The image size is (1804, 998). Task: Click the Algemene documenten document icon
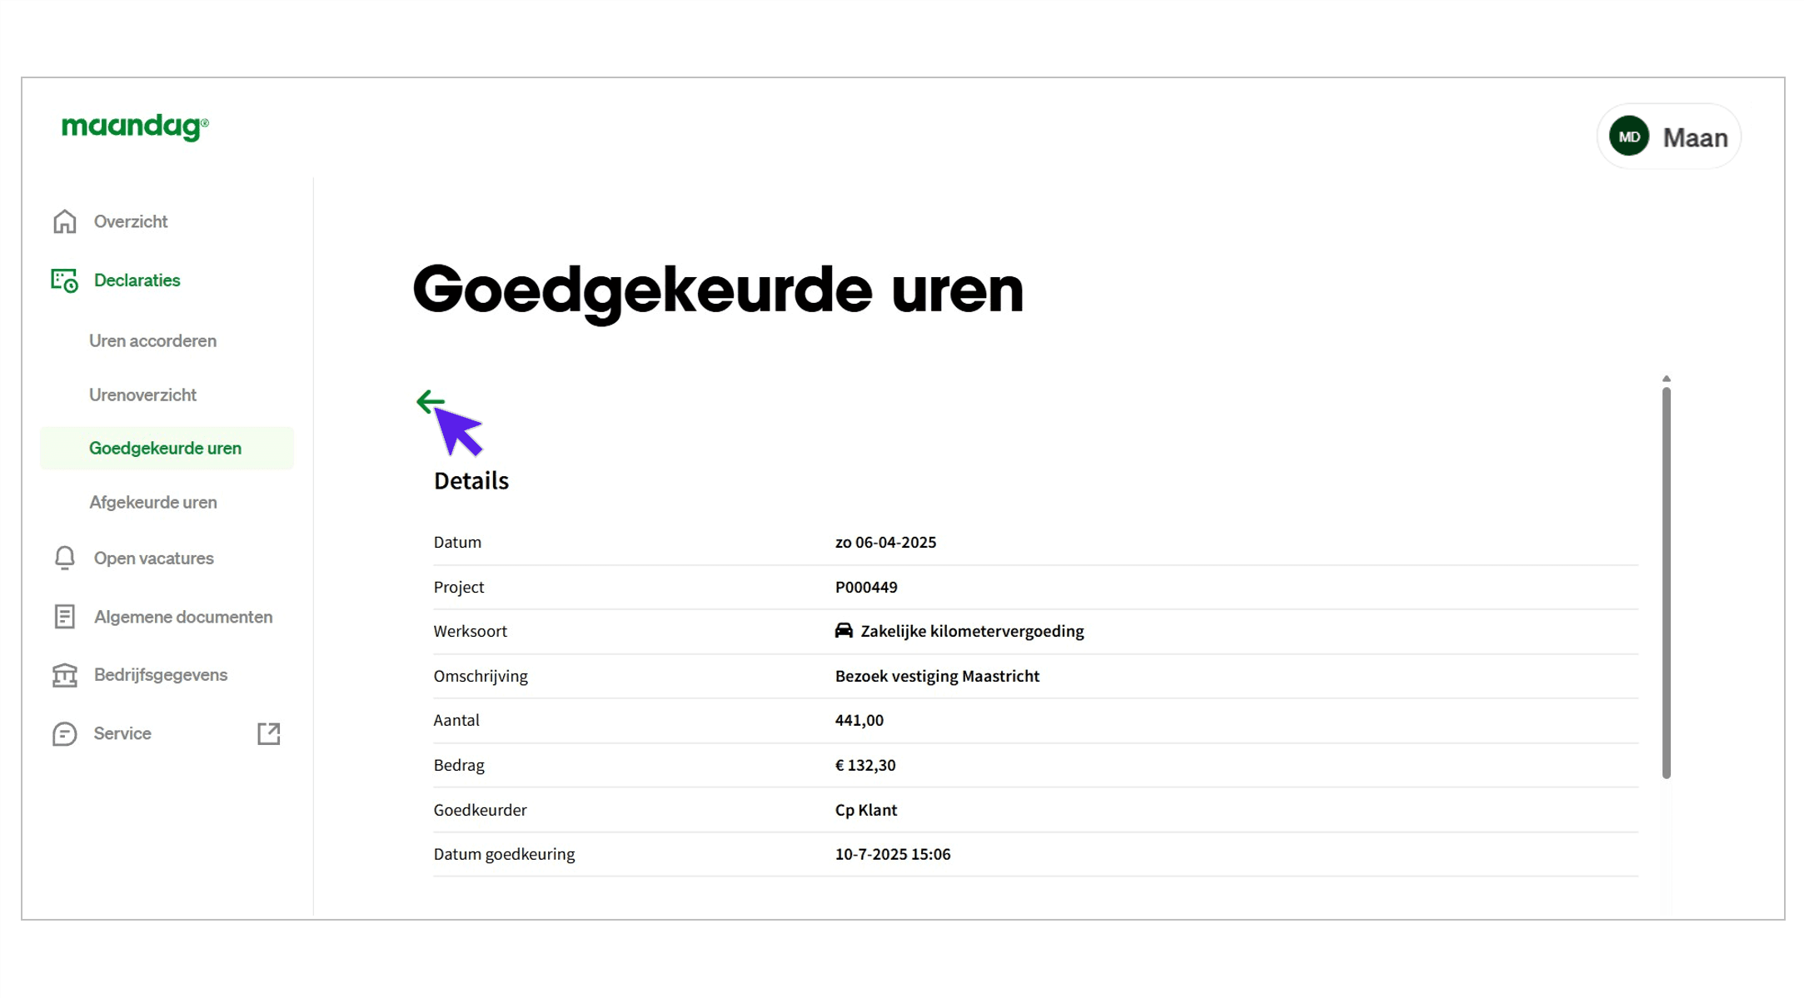64,617
